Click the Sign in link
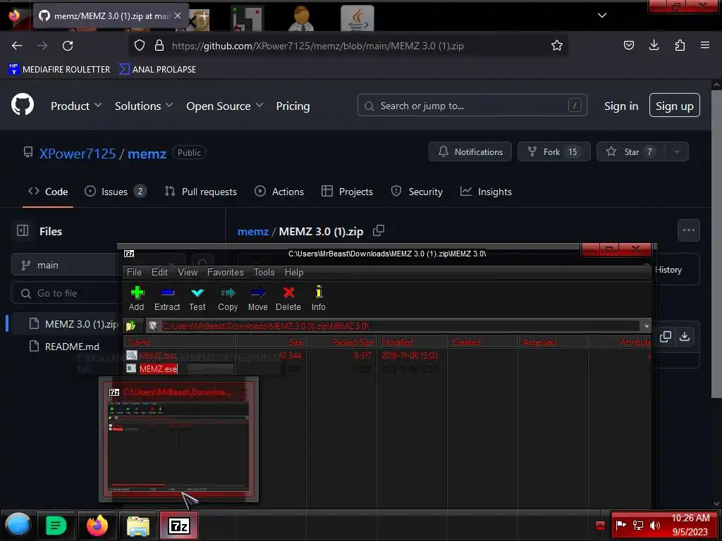 tap(620, 106)
